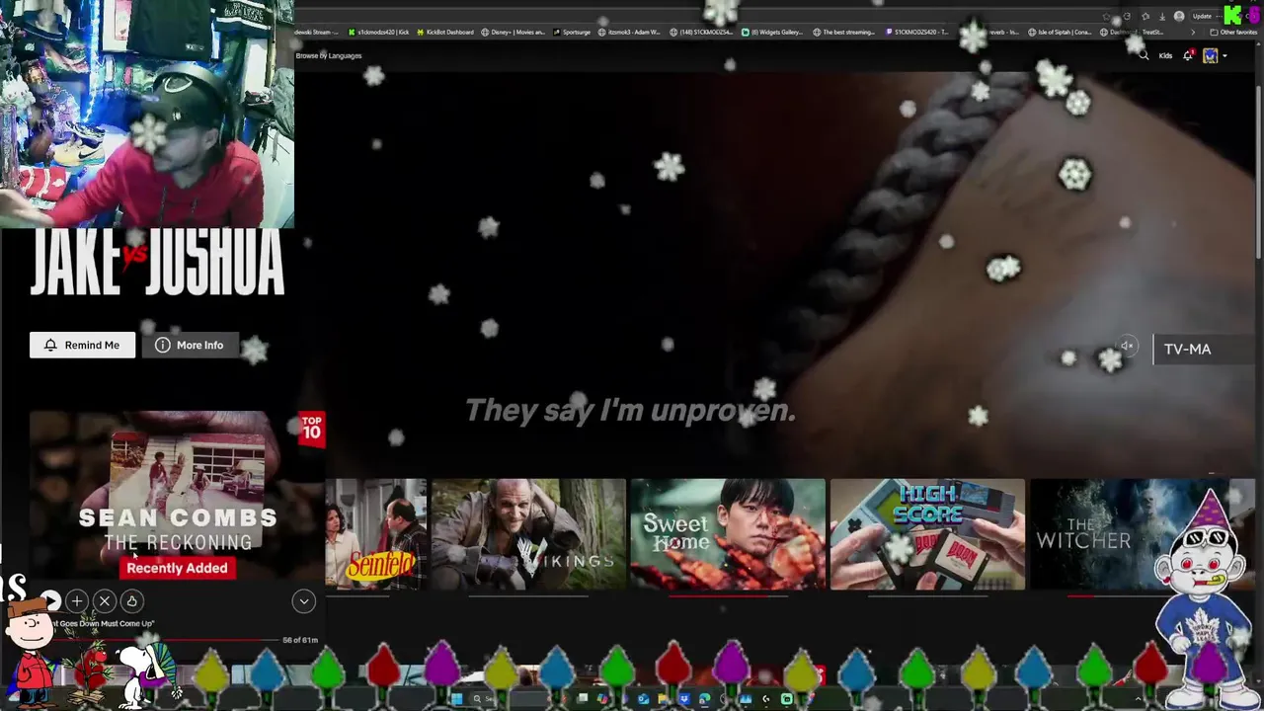
Task: Click the Top 10 badge
Action: pos(311,430)
